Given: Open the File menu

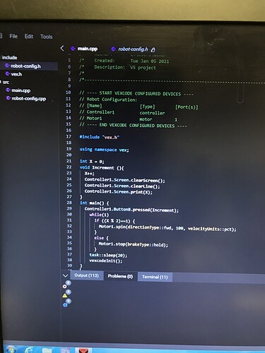Looking at the screenshot, I should coord(13,36).
